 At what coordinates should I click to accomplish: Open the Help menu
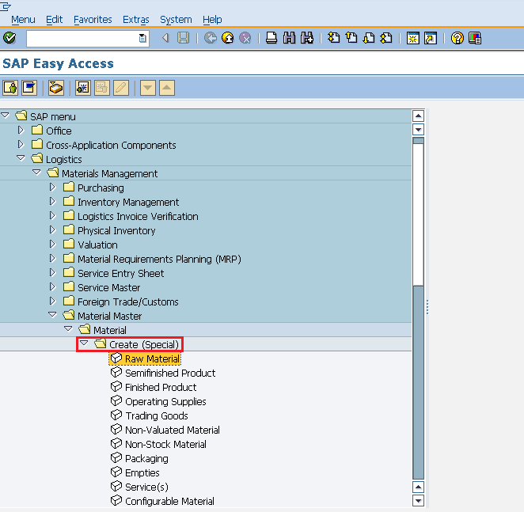click(212, 20)
